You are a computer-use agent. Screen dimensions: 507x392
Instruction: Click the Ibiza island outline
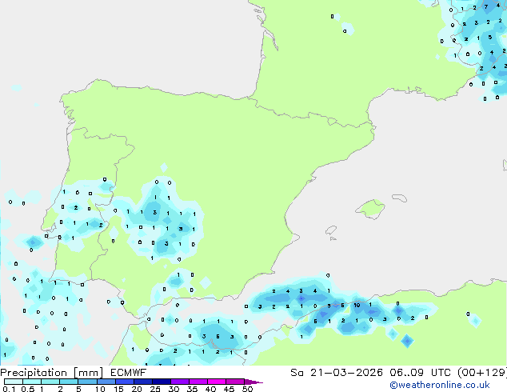click(331, 230)
